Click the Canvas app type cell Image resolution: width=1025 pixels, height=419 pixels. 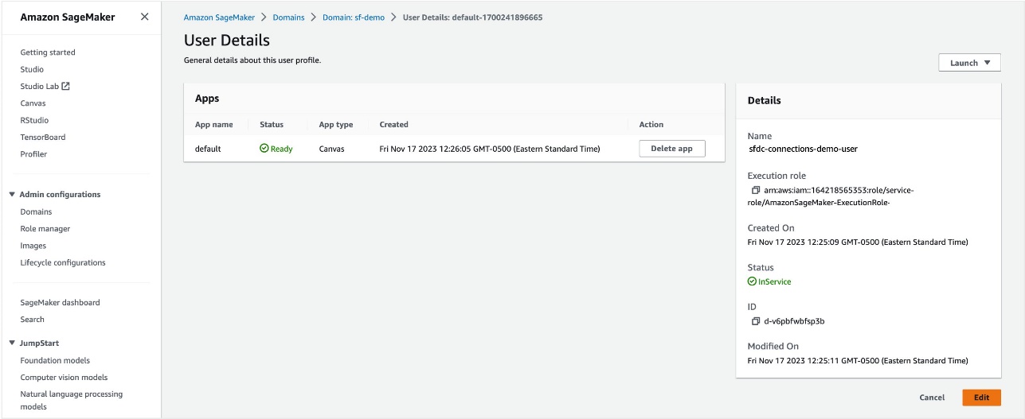click(332, 149)
